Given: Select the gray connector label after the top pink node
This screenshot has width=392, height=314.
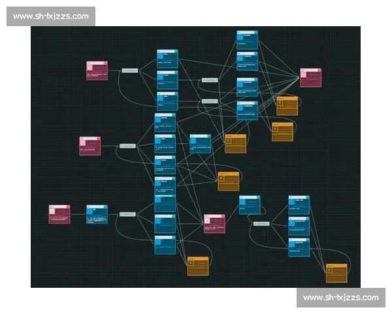Looking at the screenshot, I should pyautogui.click(x=130, y=70).
